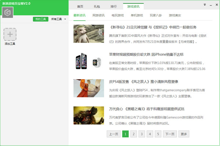Viewport: 220px width, 146px height.
Task: Show the 最新资讯 sub-tab
Action: pos(79,15)
